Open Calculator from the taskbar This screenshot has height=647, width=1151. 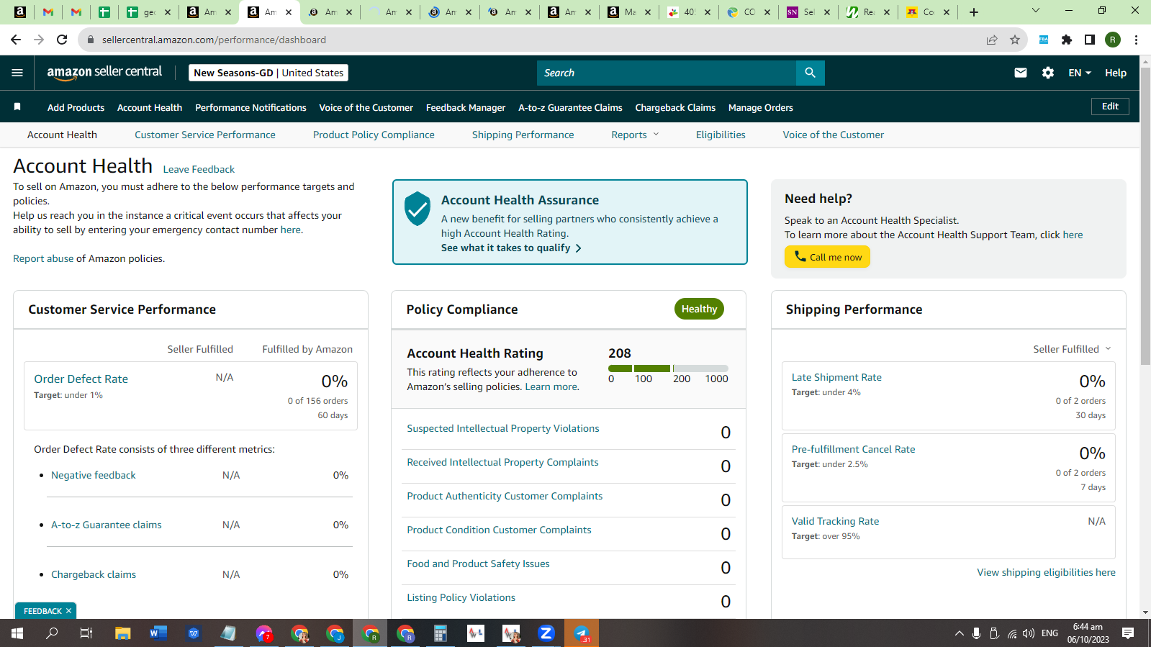pos(440,633)
